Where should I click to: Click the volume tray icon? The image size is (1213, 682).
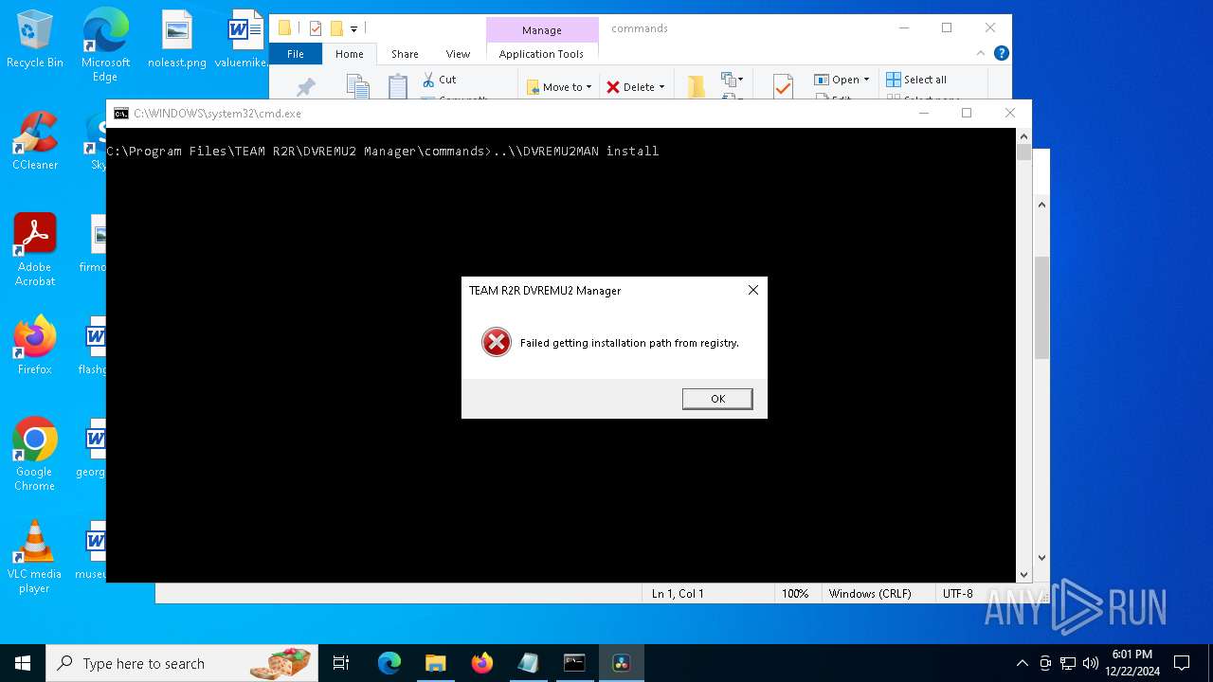tap(1090, 663)
